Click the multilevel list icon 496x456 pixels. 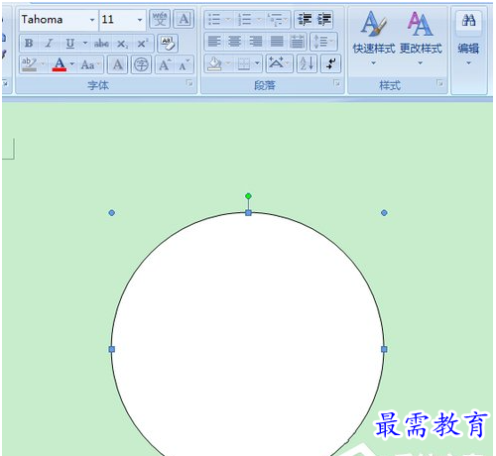(276, 19)
